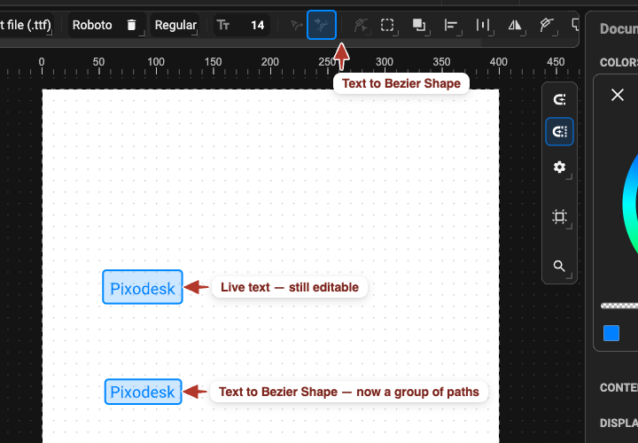Image resolution: width=638 pixels, height=443 pixels.
Task: Open the canvas gear settings icon
Action: pyautogui.click(x=559, y=167)
